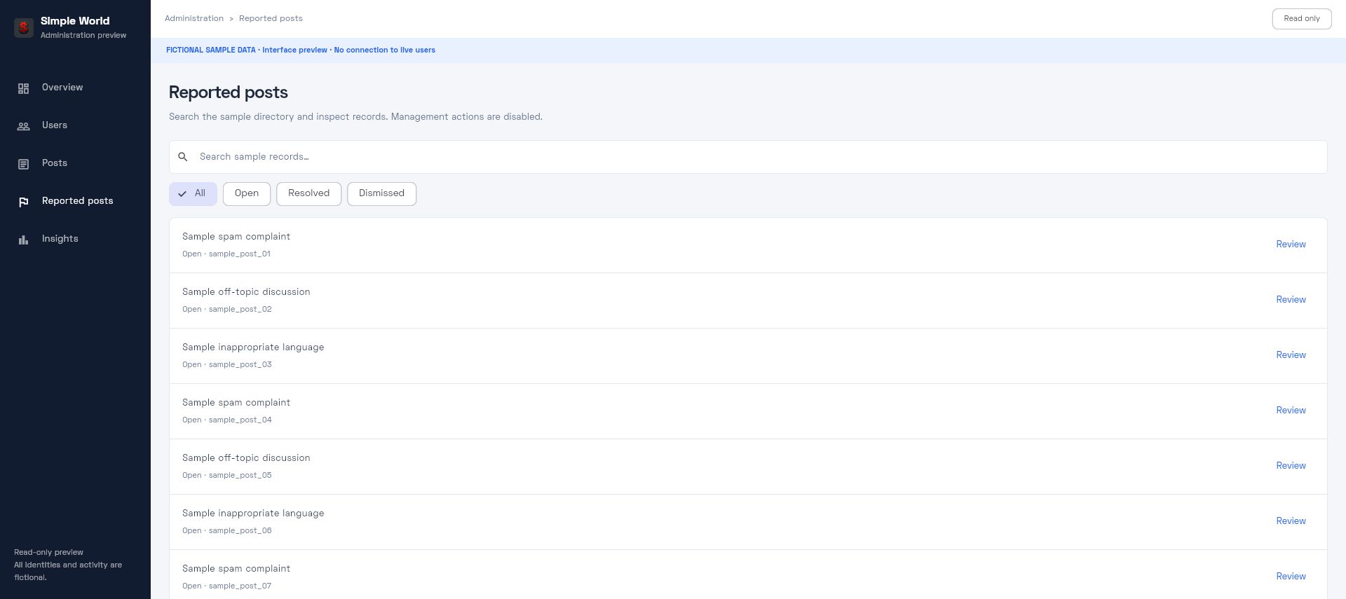This screenshot has height=599, width=1346.
Task: Click 'Sample off-topic discussion' title for sample_post_05
Action: click(246, 458)
